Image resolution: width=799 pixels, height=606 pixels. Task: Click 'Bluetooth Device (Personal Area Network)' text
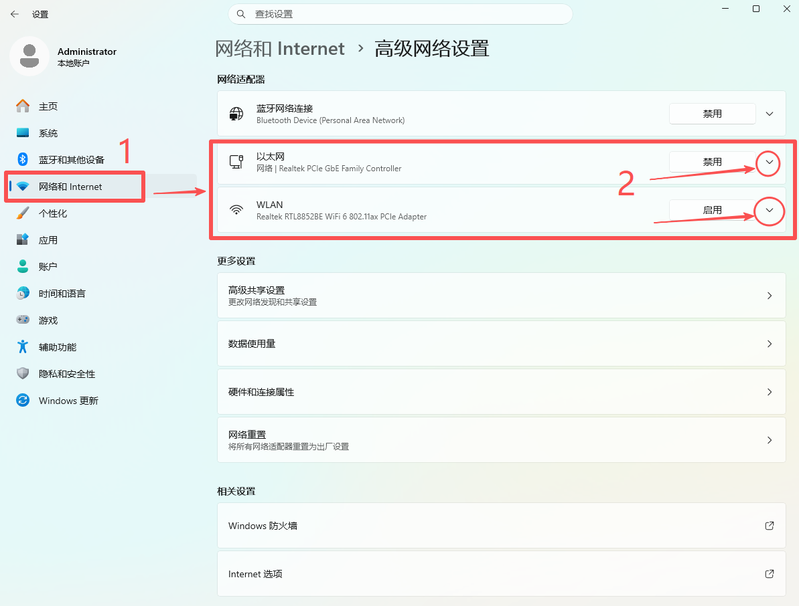[331, 120]
